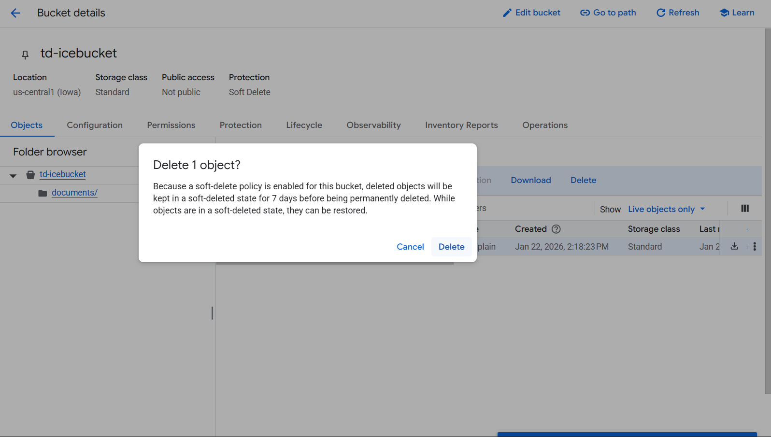Switch to the Configuration tab
This screenshot has width=771, height=437.
[x=95, y=125]
